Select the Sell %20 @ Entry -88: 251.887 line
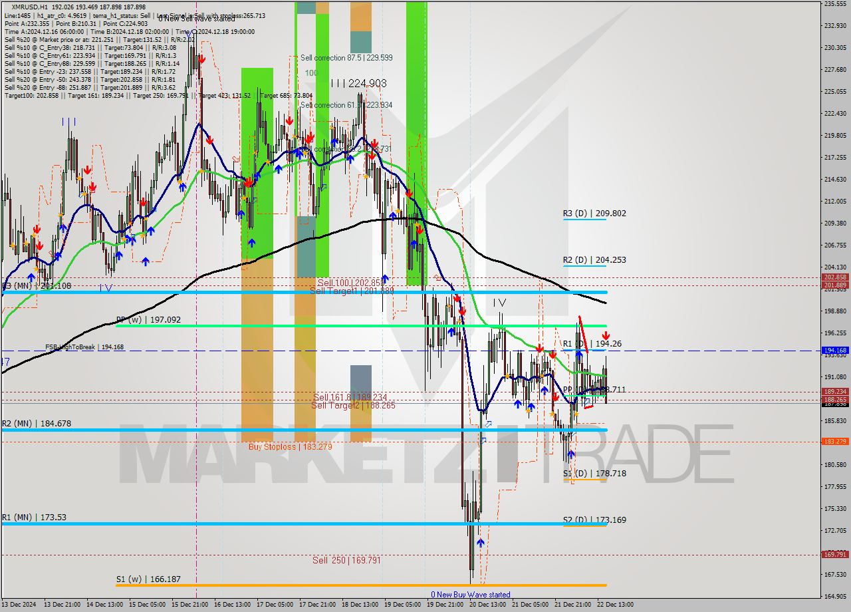The image size is (851, 612). tap(90, 87)
